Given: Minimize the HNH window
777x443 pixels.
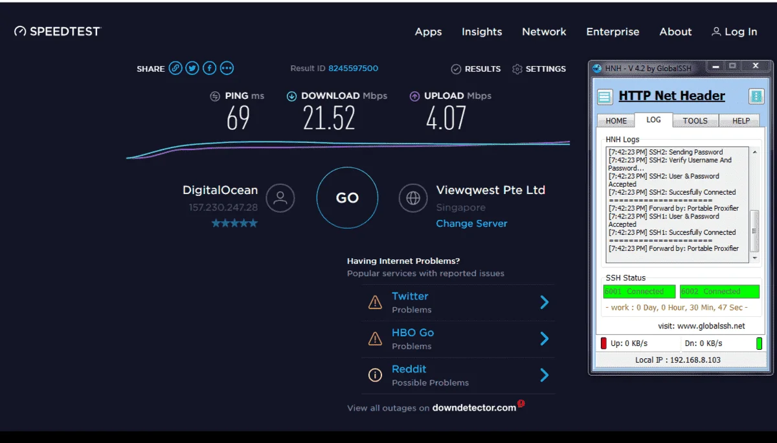Looking at the screenshot, I should click(x=714, y=66).
